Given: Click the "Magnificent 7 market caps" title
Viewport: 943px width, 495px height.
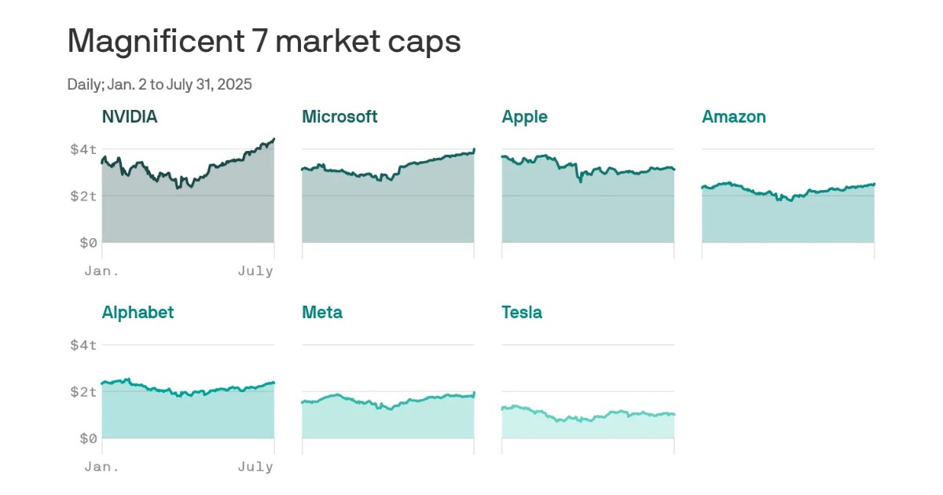Looking at the screenshot, I should [264, 42].
